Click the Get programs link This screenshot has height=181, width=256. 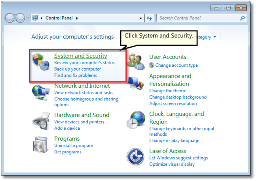(68, 152)
